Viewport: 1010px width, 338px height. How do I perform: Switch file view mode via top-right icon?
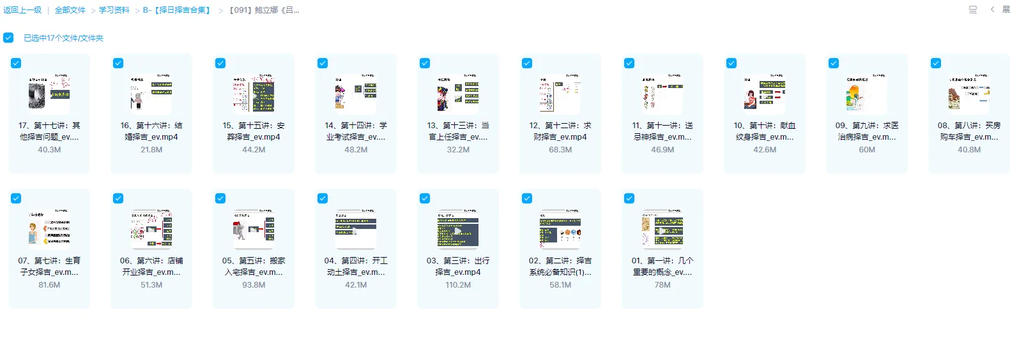[972, 10]
